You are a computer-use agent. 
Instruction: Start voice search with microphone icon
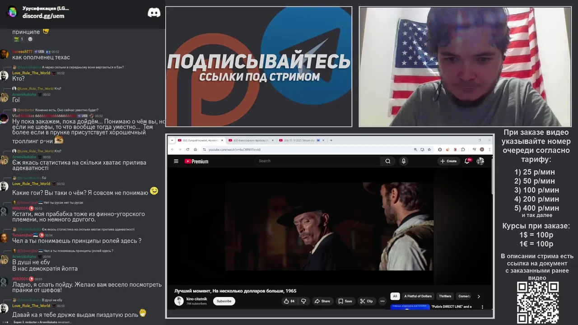pos(404,161)
